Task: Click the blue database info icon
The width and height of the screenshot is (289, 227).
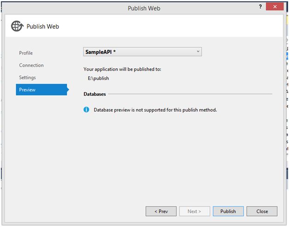Action: pos(86,110)
